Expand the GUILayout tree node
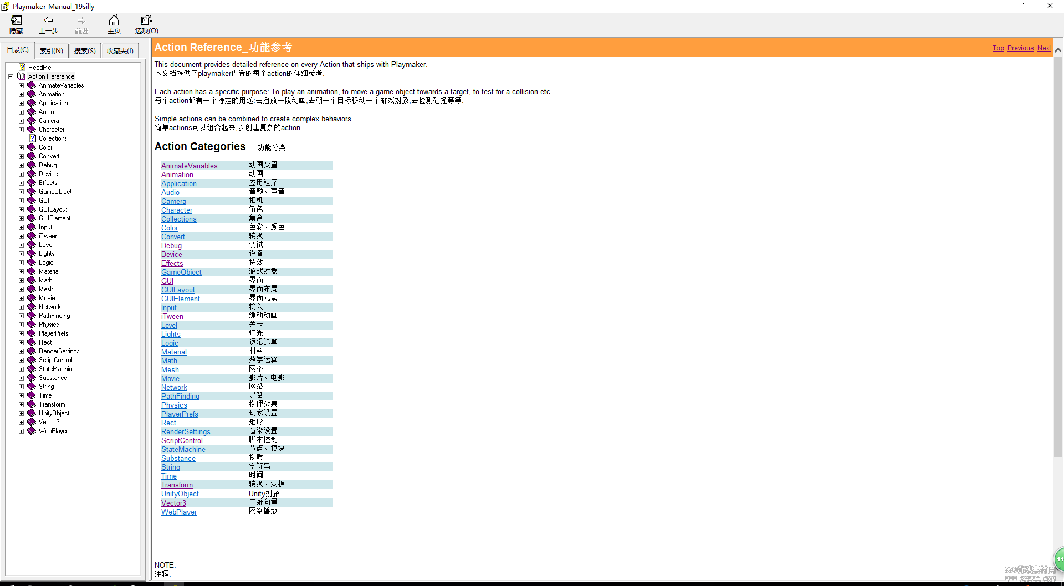This screenshot has width=1064, height=586. point(21,209)
